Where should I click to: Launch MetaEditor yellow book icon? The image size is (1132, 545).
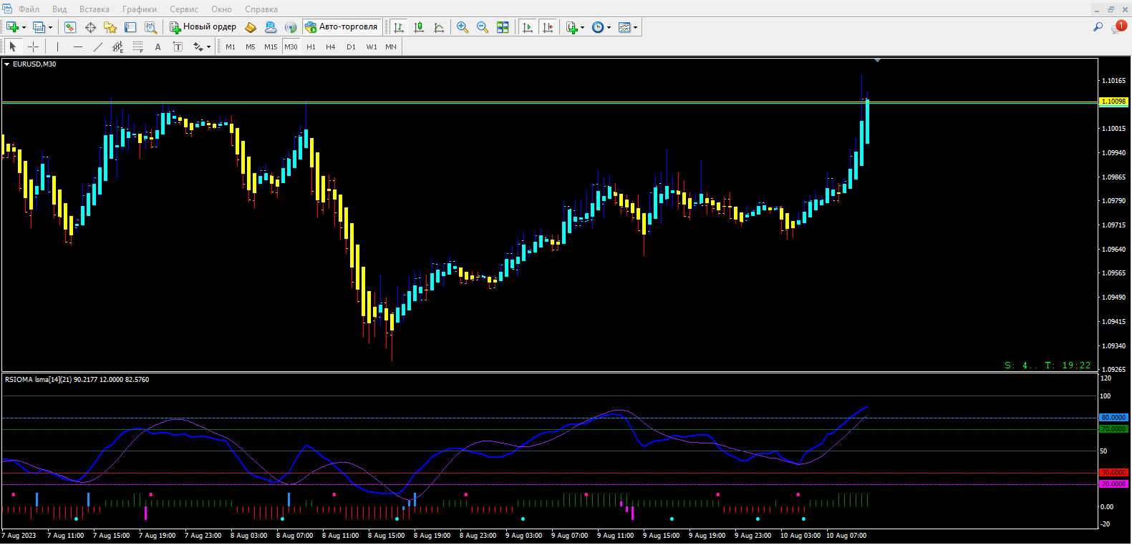pyautogui.click(x=251, y=27)
